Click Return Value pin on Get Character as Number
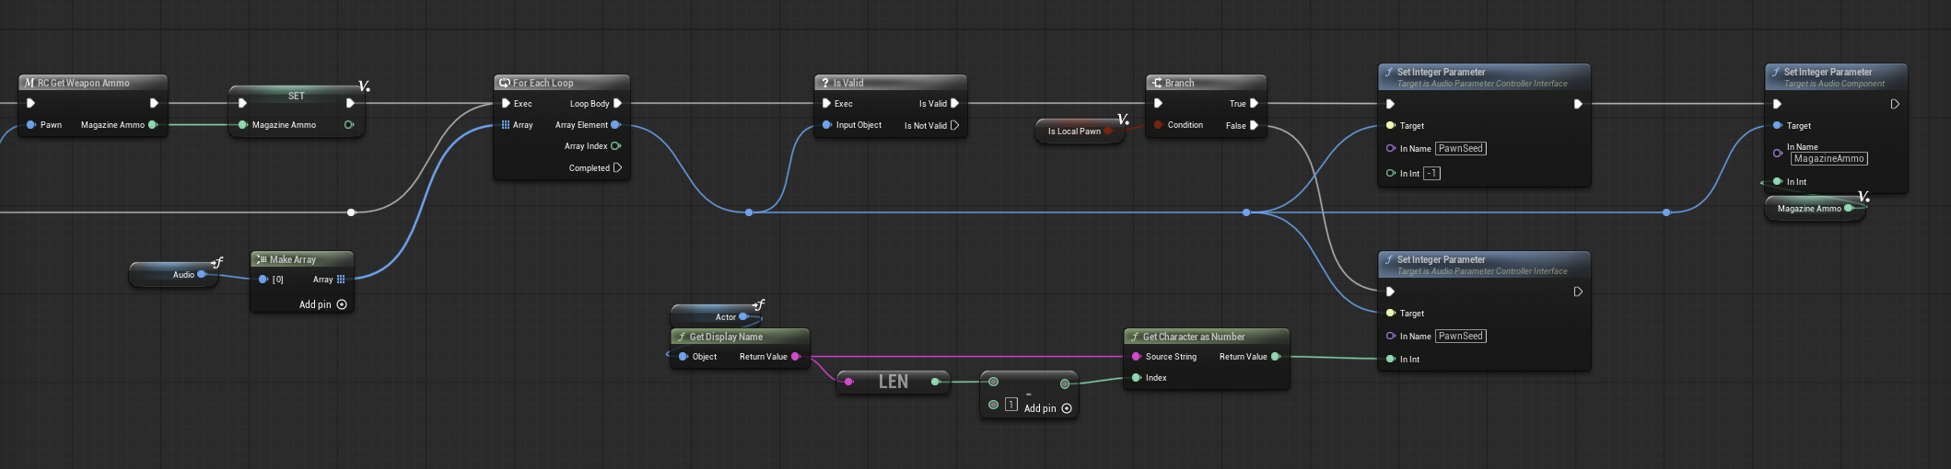This screenshot has height=469, width=1951. point(1276,357)
